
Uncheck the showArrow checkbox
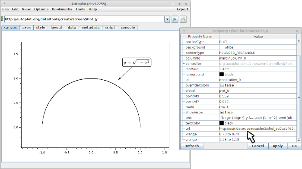pyautogui.click(x=222, y=112)
